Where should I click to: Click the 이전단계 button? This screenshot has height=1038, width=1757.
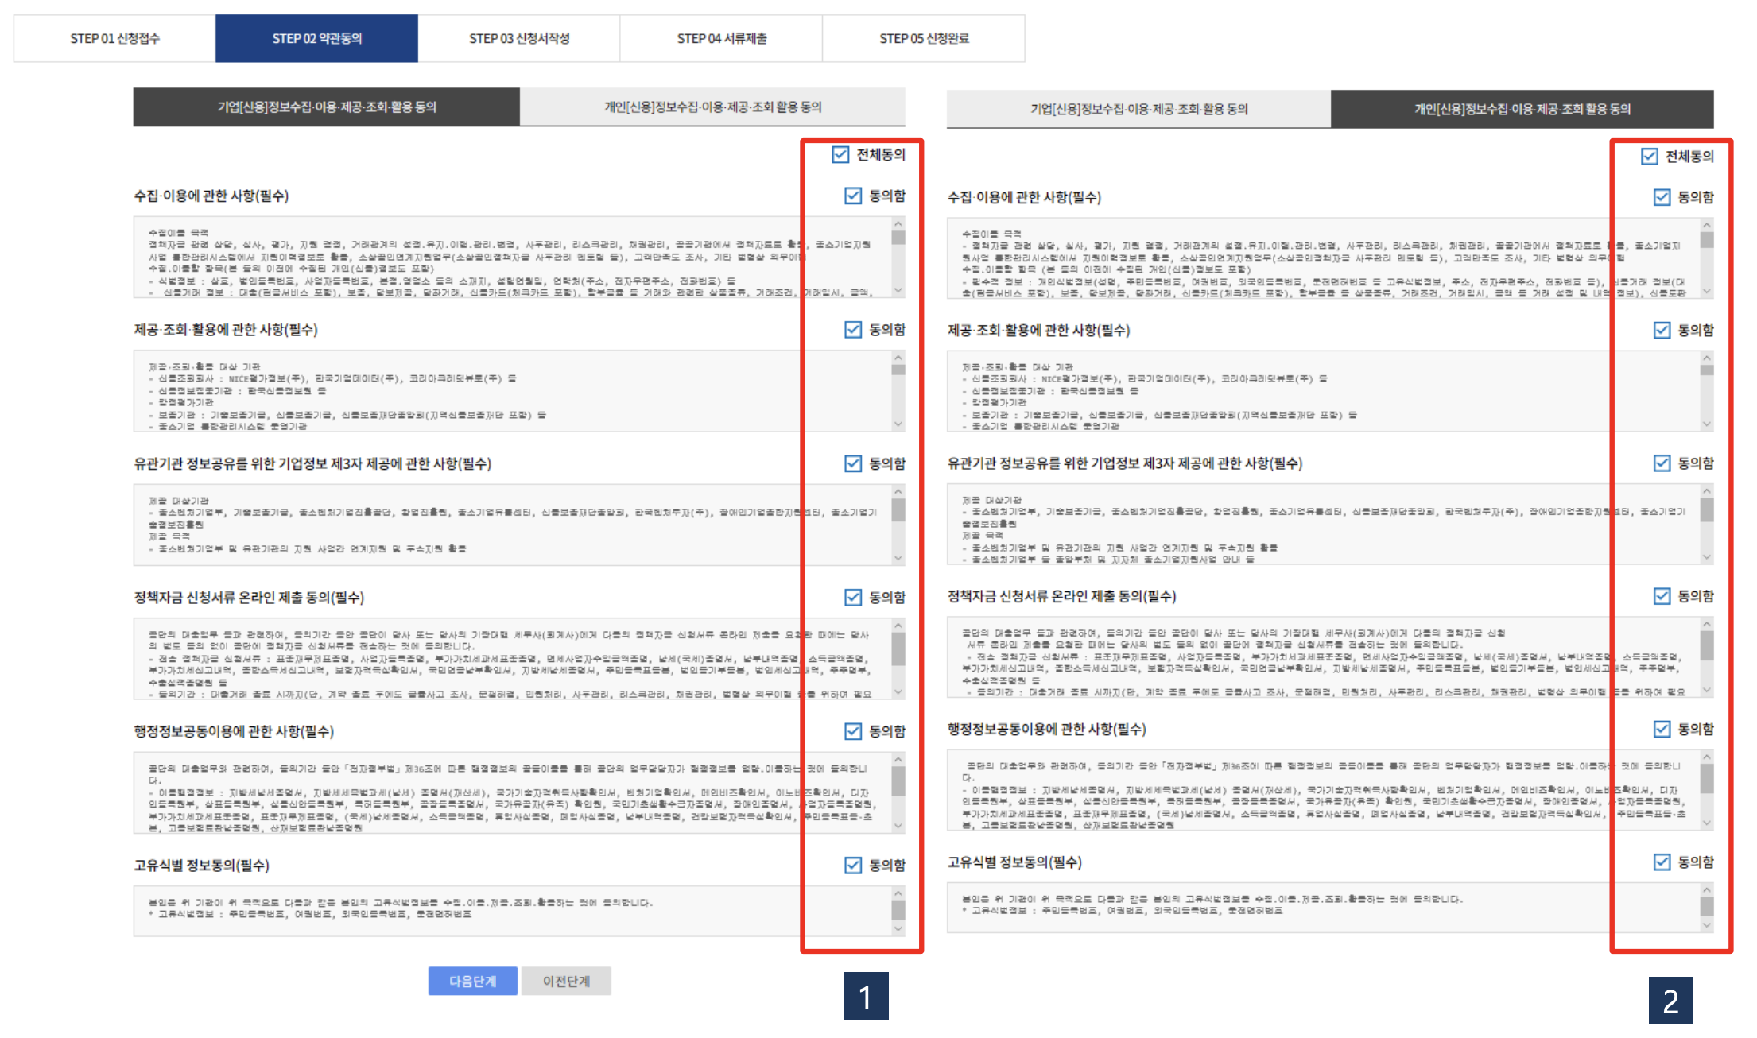[x=566, y=981]
